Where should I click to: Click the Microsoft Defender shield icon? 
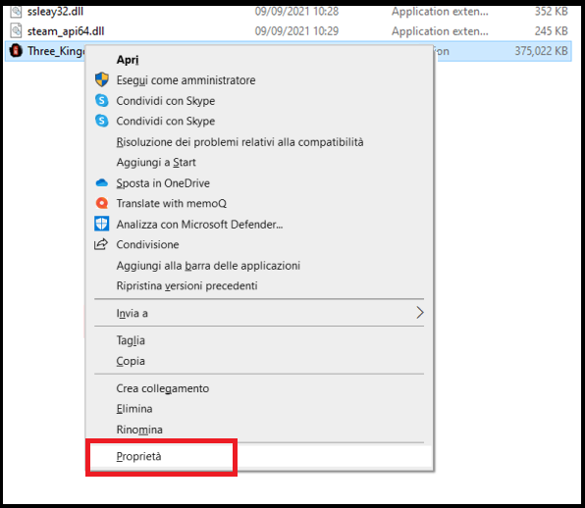[x=101, y=224]
